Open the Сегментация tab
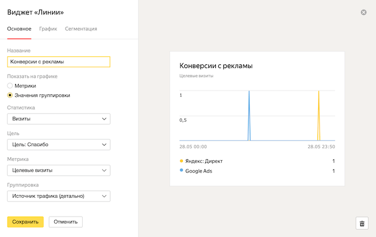376x237 pixels. [x=81, y=28]
